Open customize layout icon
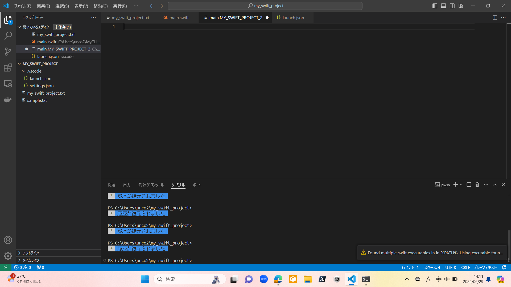Screen dimensions: 511x287 point(461,6)
